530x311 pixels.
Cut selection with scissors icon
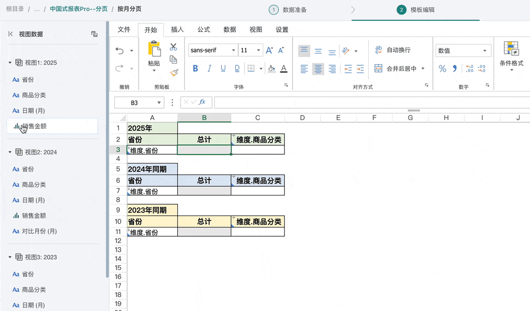tap(173, 46)
